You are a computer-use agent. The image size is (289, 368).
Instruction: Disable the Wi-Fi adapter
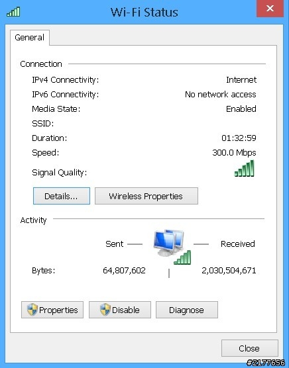(120, 310)
